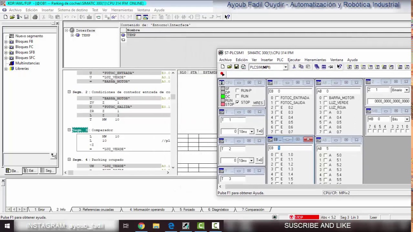Click the code editor horizontal scrollbar
Screen dimensions: 413x232
[116, 173]
